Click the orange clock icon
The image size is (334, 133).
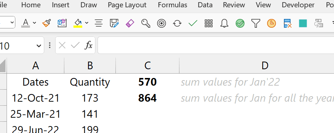(272, 23)
